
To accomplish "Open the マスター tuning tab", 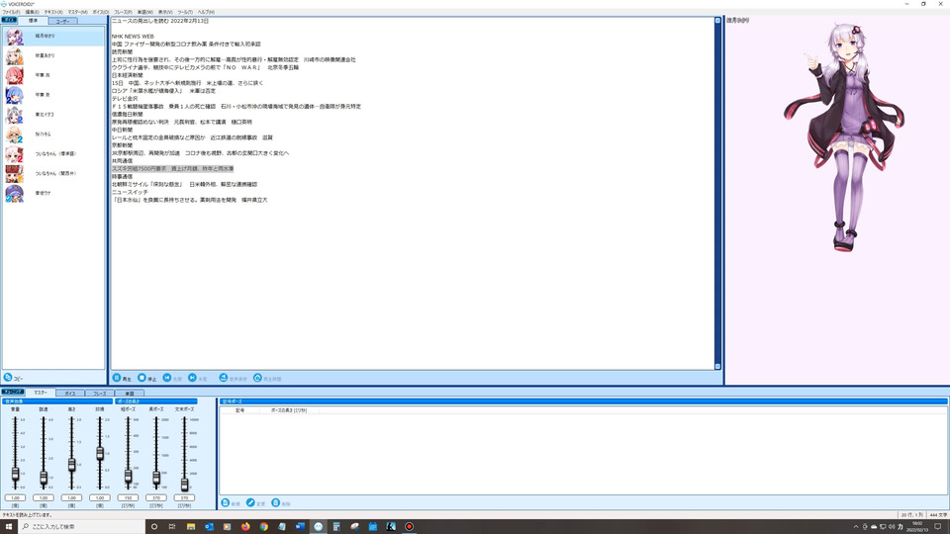I will pos(40,393).
